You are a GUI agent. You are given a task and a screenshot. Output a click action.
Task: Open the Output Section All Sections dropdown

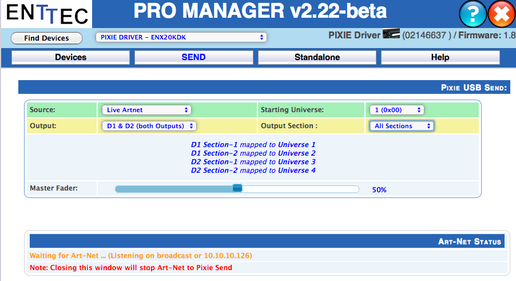401,126
